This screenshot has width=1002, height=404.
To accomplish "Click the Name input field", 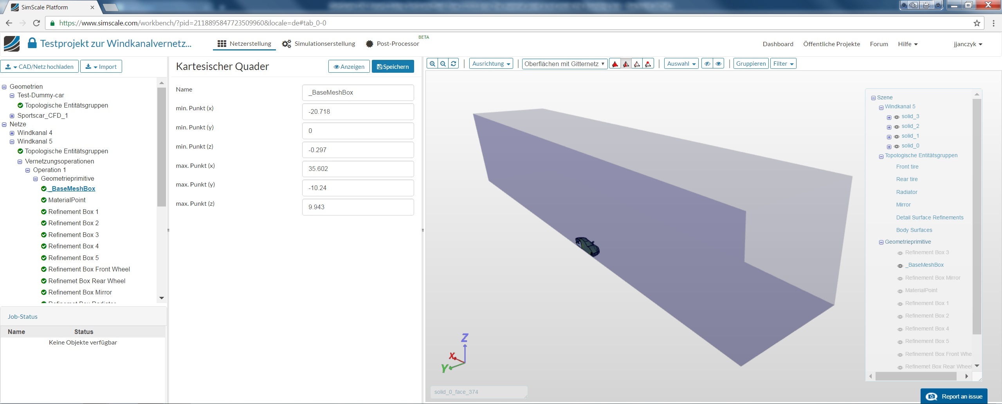I will point(358,93).
